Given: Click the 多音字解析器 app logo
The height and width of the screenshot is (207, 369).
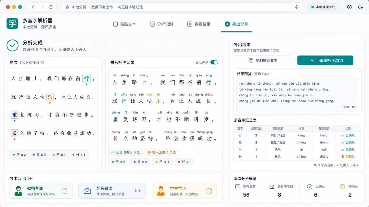Looking at the screenshot, I should [12, 24].
